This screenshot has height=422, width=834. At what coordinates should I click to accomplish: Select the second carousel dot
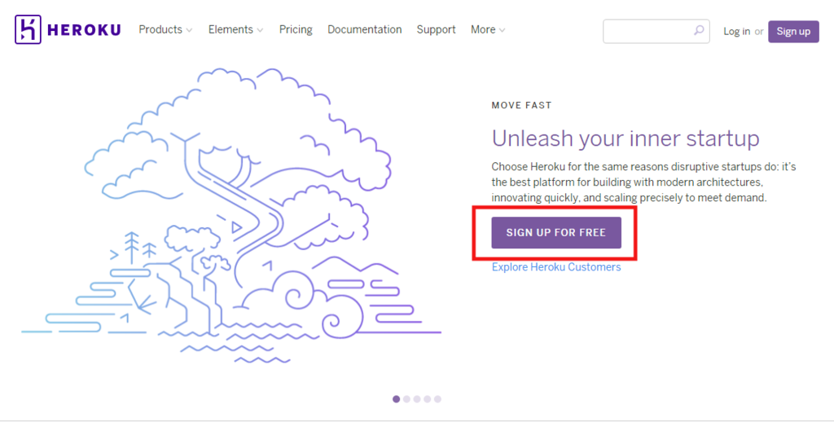[x=407, y=399]
